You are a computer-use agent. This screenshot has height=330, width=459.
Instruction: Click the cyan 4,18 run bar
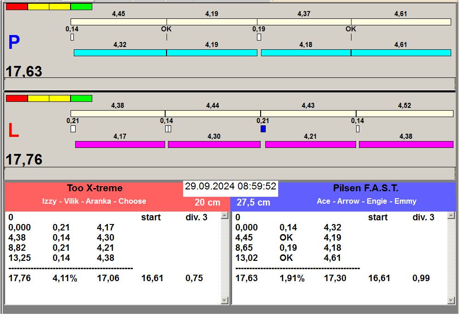(x=306, y=53)
